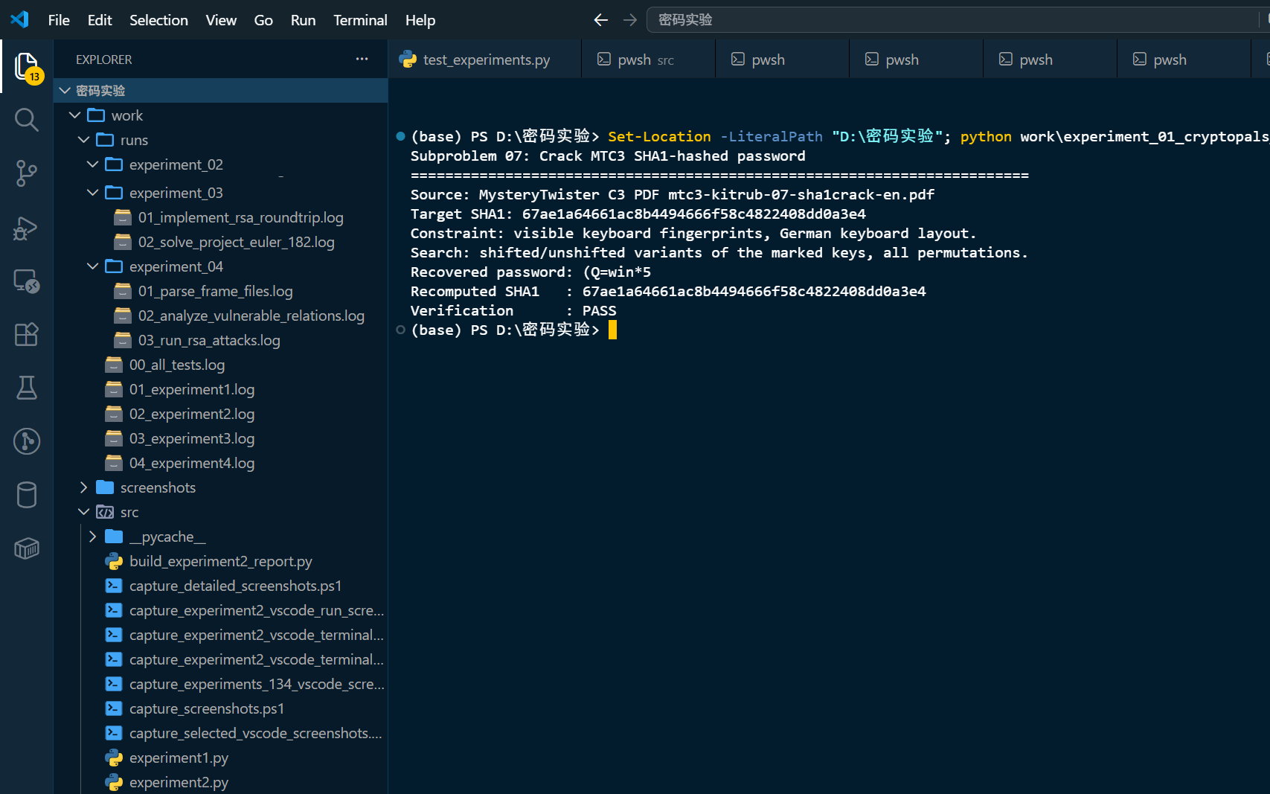
Task: Open Run and Debug view icon
Action: 27,227
